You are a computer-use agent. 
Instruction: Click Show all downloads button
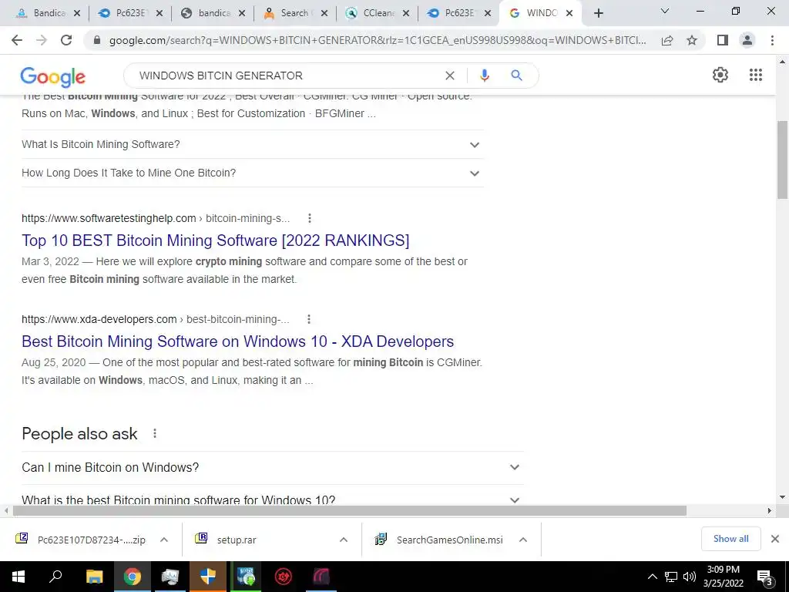[730, 539]
